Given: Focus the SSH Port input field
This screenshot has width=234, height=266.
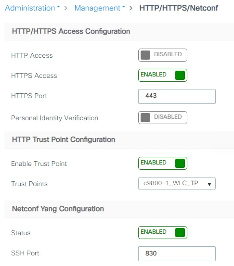Looking at the screenshot, I should 177,253.
